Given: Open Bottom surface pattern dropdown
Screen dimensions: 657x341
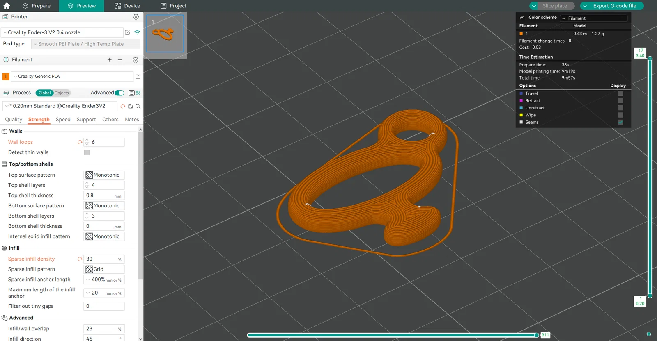Looking at the screenshot, I should [104, 206].
